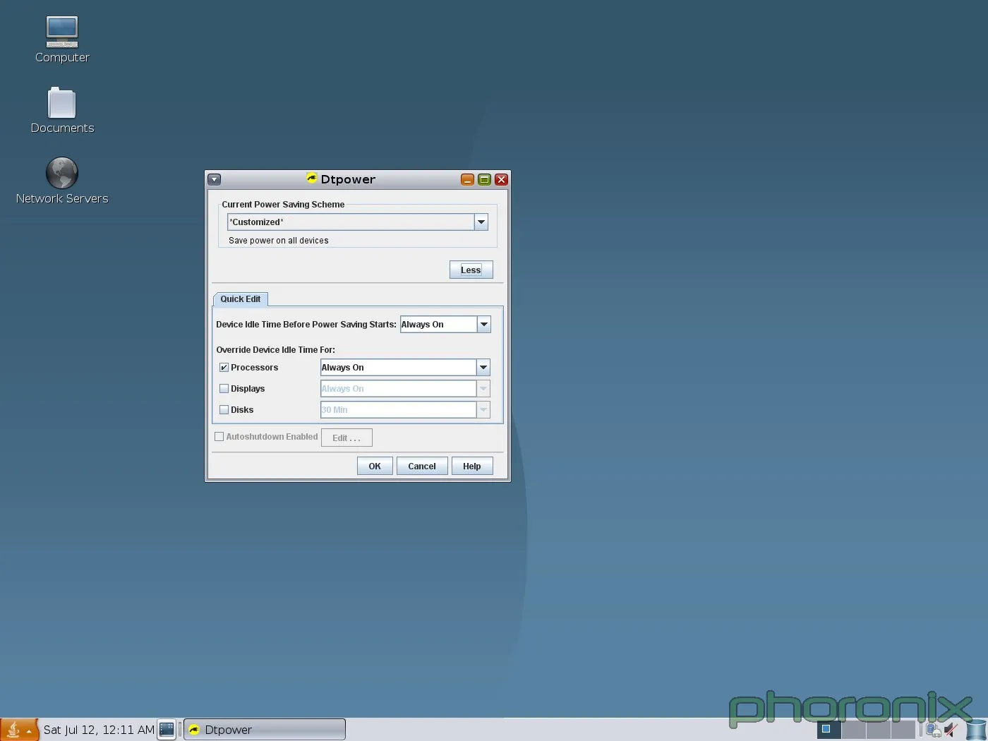Select the Quick Edit tab

(x=240, y=299)
